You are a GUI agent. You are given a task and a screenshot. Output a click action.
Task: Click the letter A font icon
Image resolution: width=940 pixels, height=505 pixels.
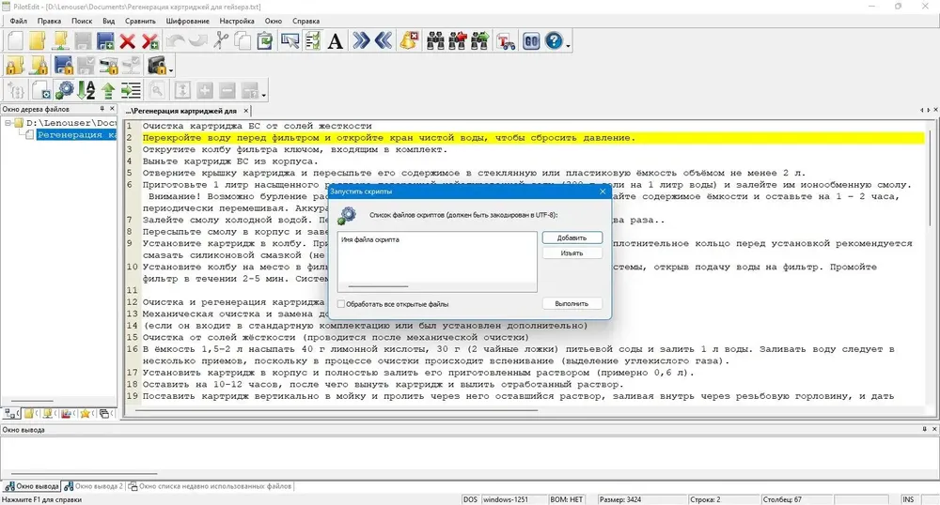[336, 40]
